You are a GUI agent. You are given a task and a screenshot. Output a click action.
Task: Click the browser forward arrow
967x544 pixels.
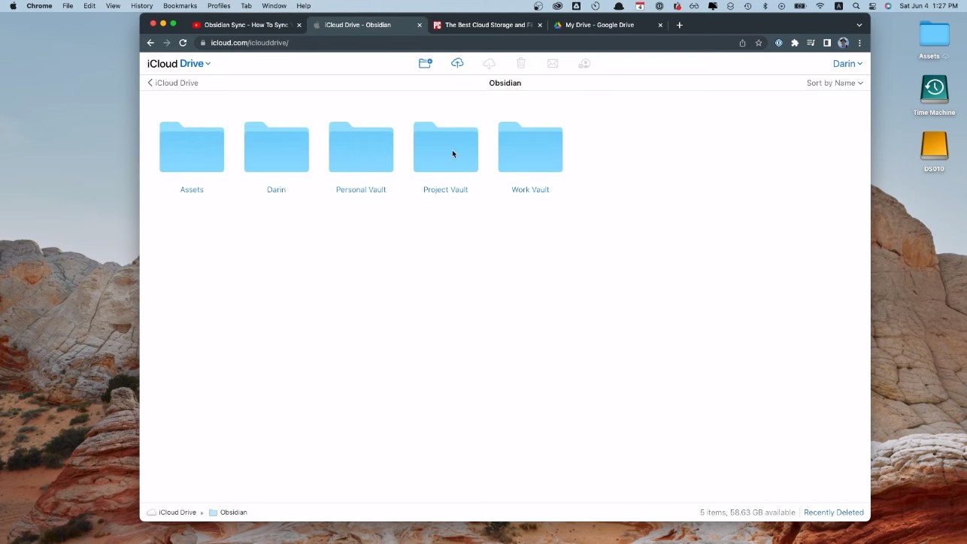[167, 43]
